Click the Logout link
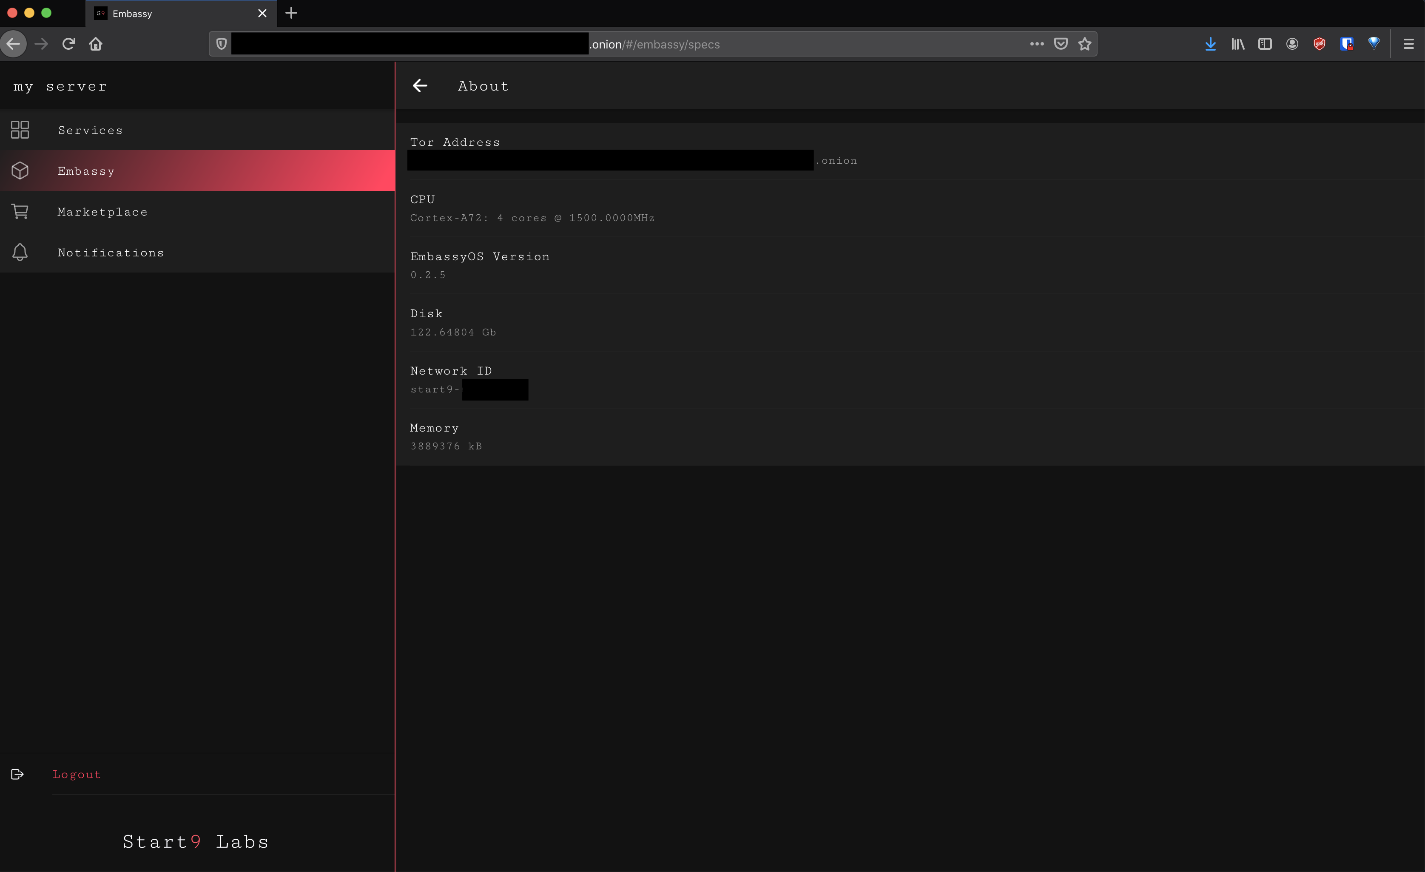Screen dimensions: 1425x872 77,774
